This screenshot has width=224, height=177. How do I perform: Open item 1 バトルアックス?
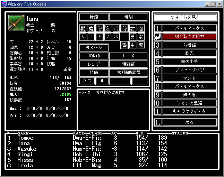pyautogui.click(x=189, y=28)
